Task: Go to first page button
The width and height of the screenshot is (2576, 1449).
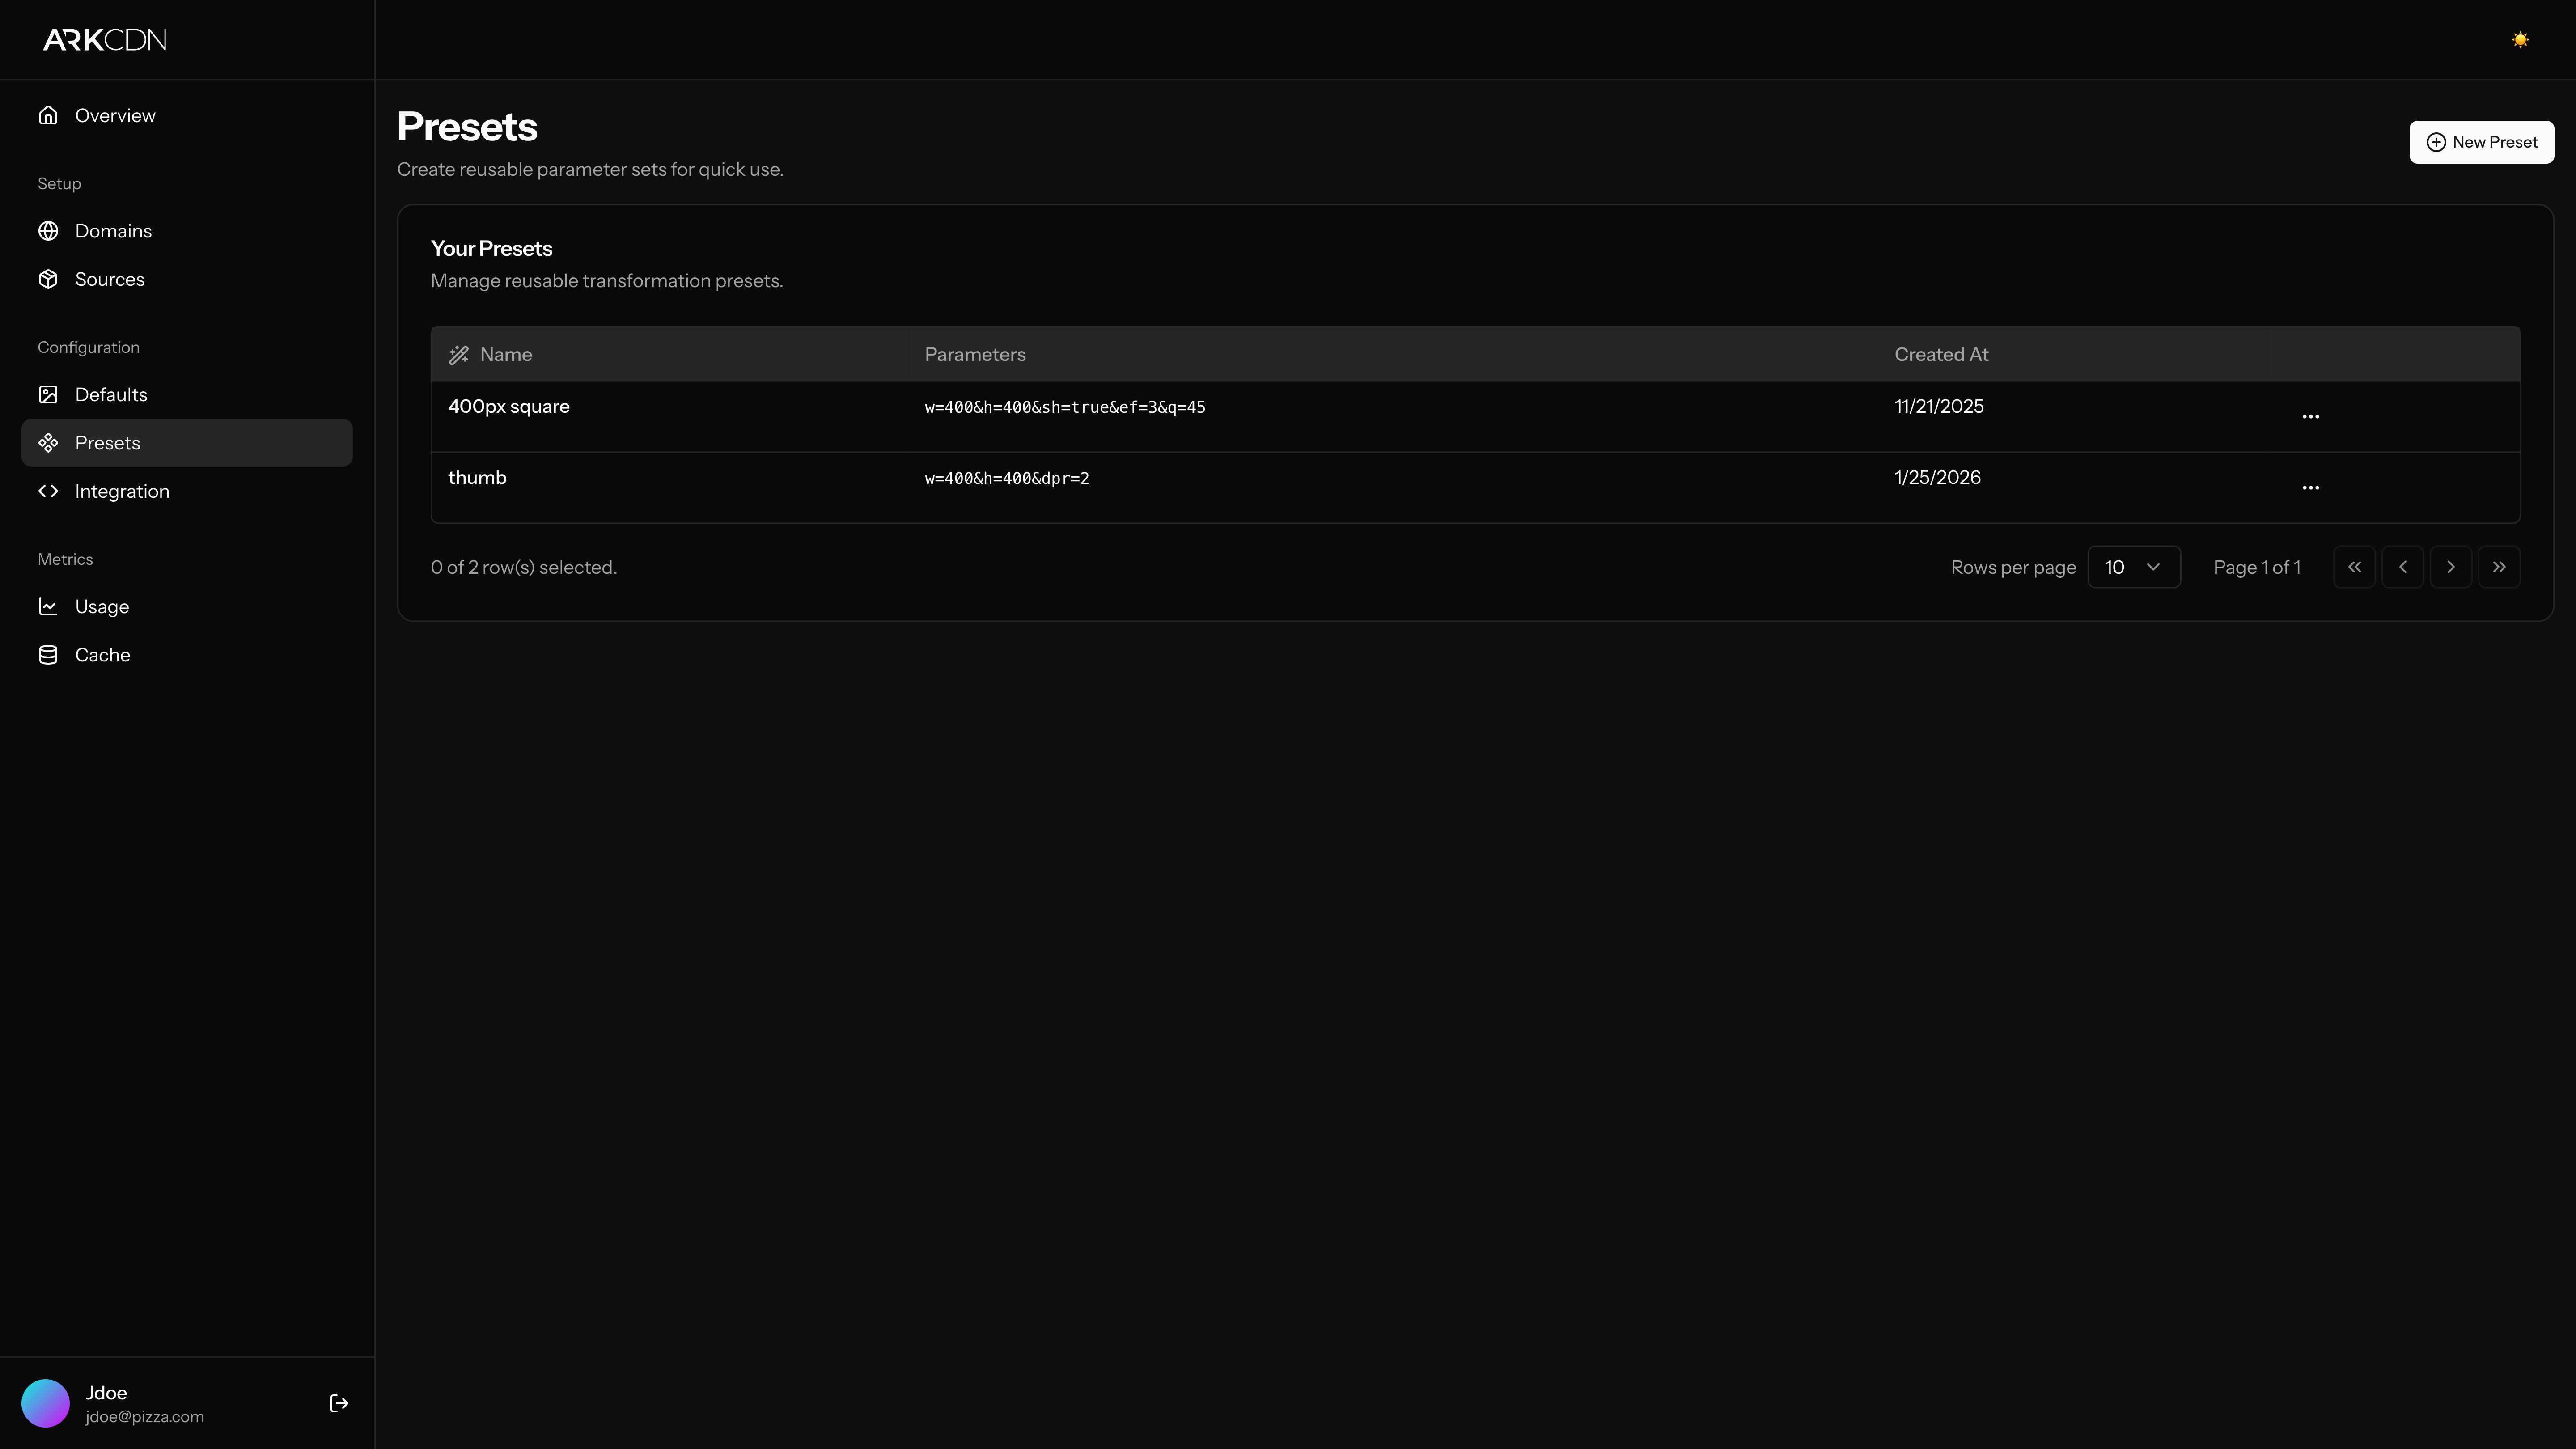Action: coord(2354,567)
